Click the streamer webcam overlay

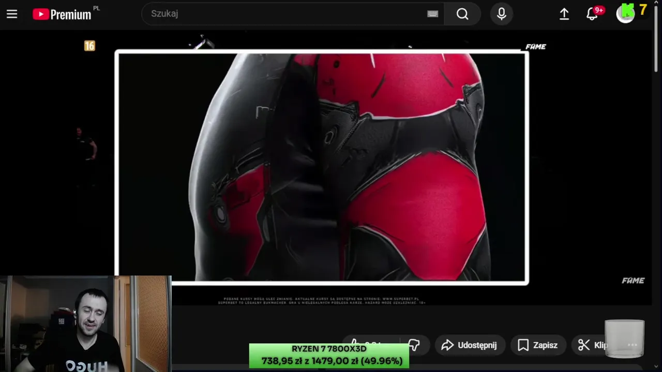85,323
